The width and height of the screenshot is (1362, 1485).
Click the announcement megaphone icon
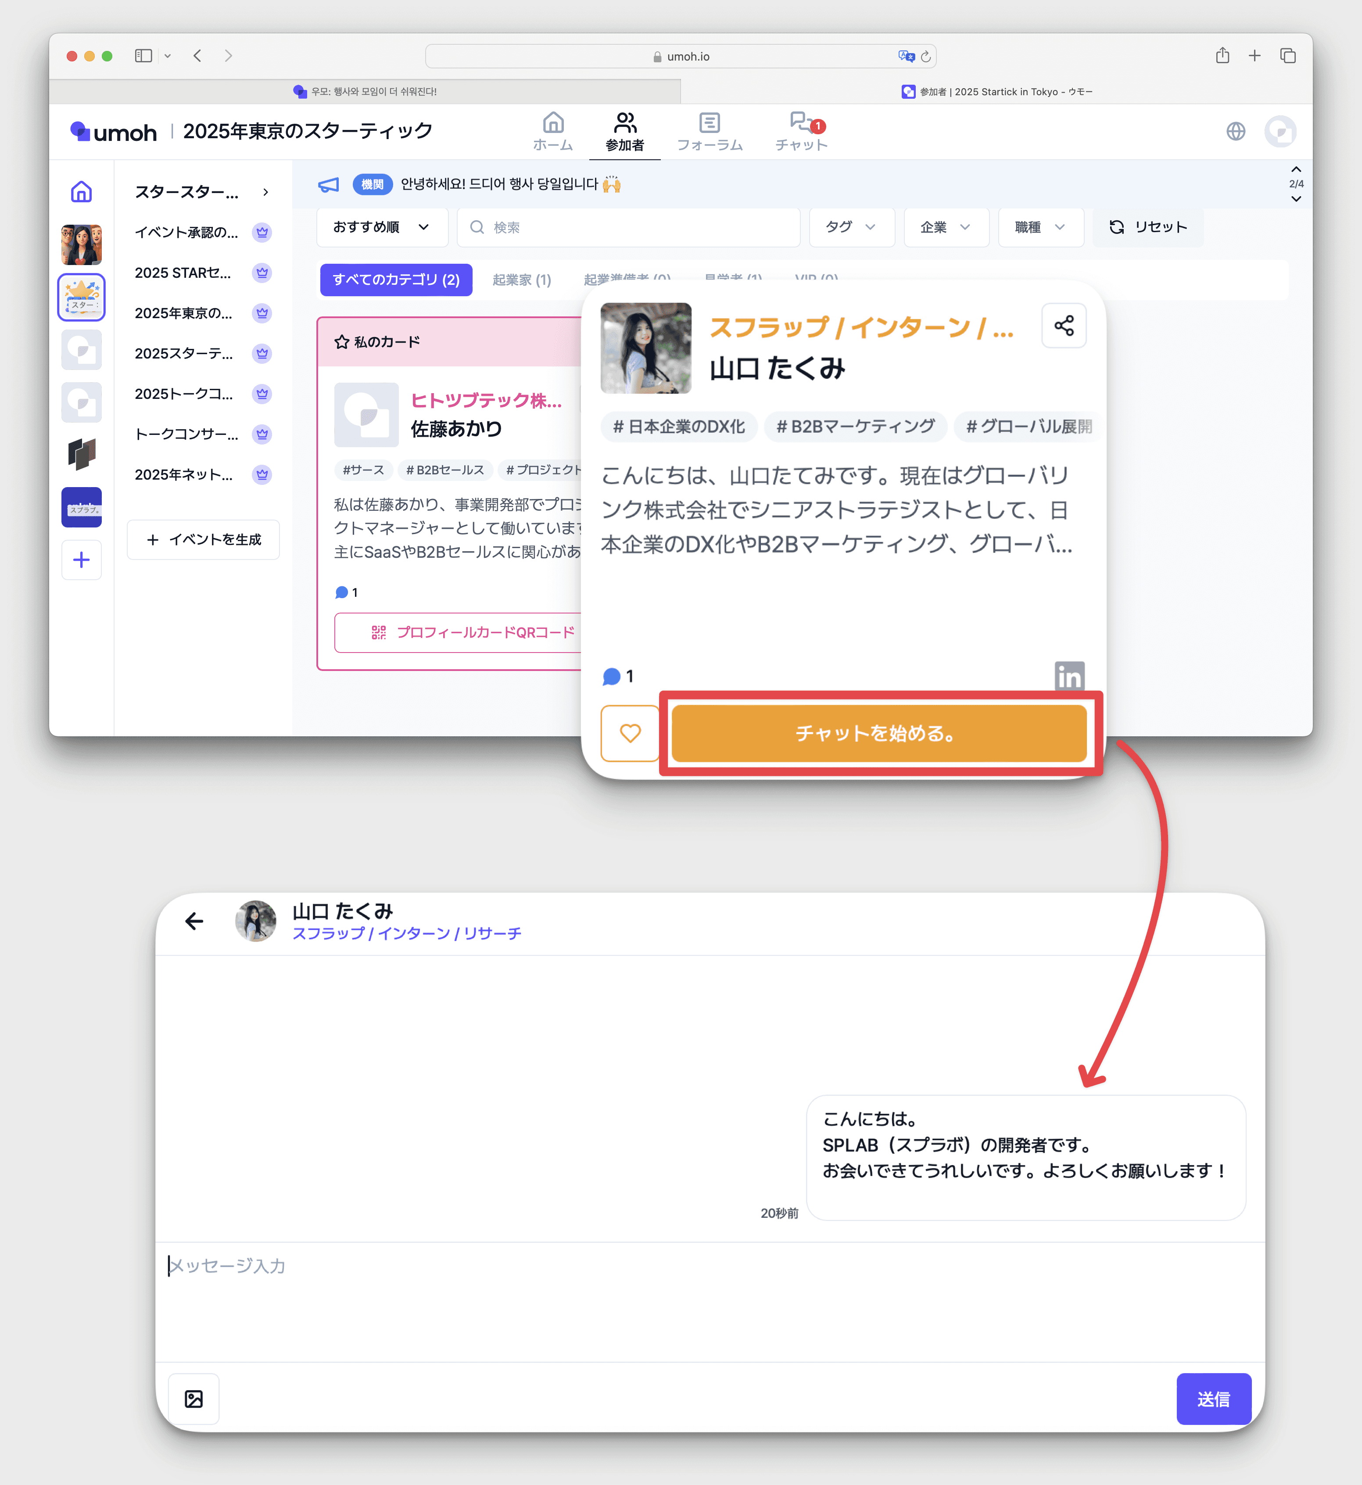pyautogui.click(x=329, y=184)
